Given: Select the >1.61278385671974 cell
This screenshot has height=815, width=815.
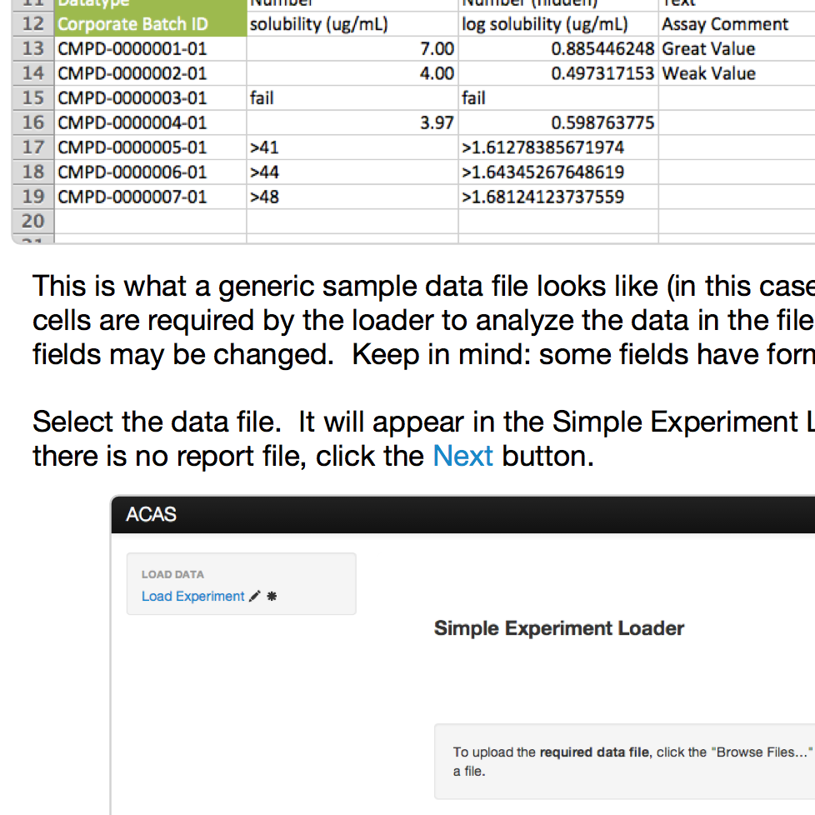Looking at the screenshot, I should pos(558,147).
